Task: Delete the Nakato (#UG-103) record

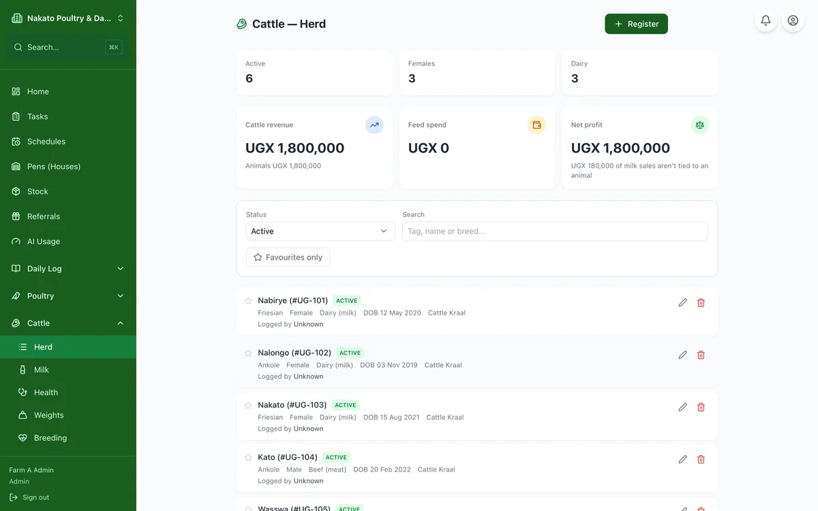Action: coord(701,407)
